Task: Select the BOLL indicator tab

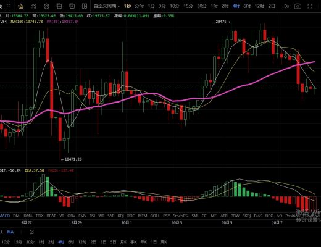Action: click(x=155, y=216)
